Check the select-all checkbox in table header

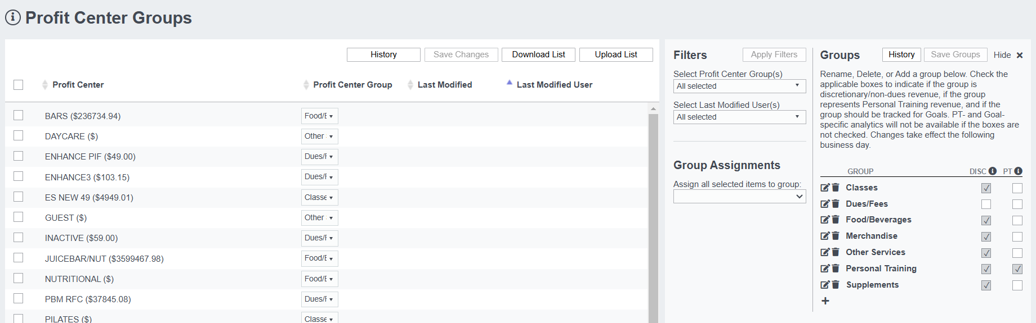(19, 85)
